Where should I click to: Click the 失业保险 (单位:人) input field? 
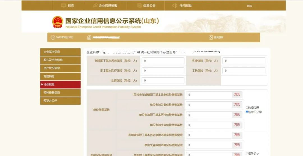[x=244, y=61]
